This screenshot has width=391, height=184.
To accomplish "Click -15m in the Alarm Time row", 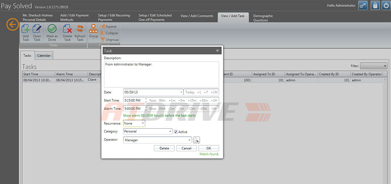I will click(191, 109).
